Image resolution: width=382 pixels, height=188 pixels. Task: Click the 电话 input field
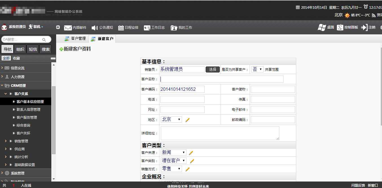[182, 99]
